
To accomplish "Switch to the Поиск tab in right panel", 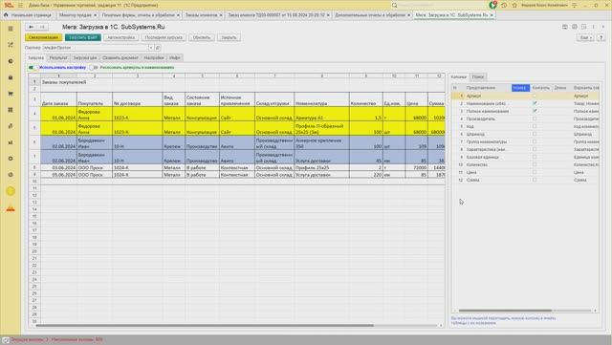I will coord(477,76).
